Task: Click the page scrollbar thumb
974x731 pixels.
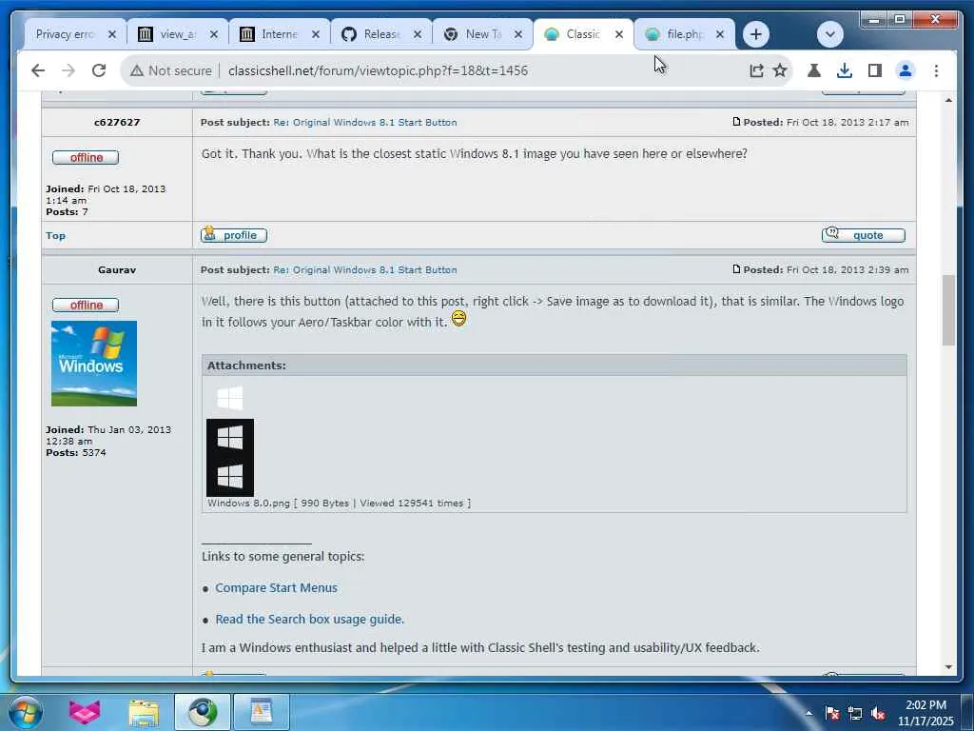Action: coord(948,309)
